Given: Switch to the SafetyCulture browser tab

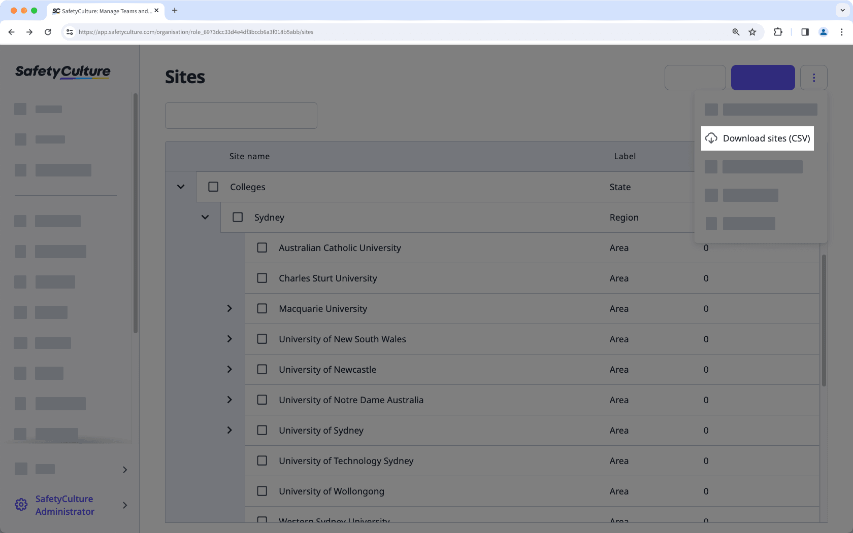Looking at the screenshot, I should 102,11.
